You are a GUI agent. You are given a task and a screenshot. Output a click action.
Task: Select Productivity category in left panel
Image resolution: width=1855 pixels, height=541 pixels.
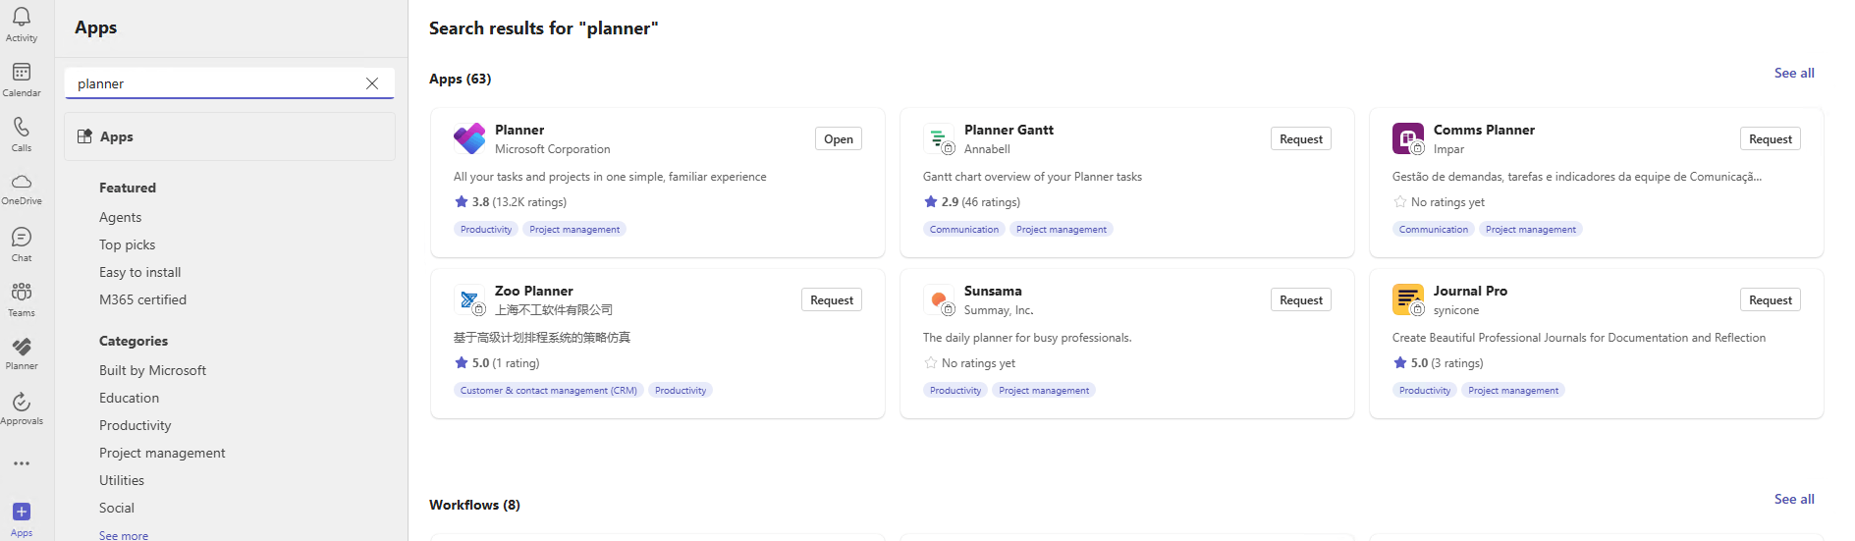click(135, 425)
